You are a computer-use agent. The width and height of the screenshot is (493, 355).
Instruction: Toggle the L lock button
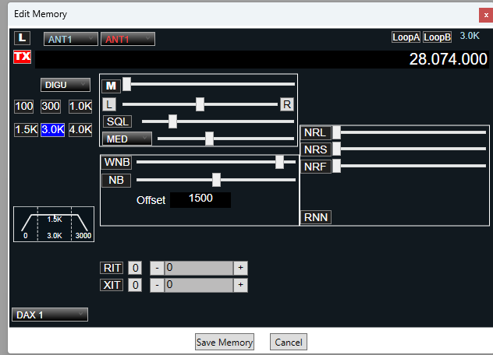22,38
